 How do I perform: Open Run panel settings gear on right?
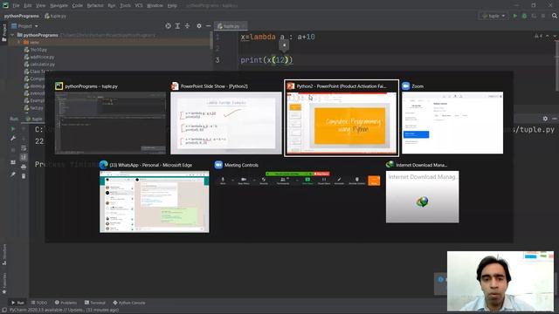pyautogui.click(x=545, y=119)
